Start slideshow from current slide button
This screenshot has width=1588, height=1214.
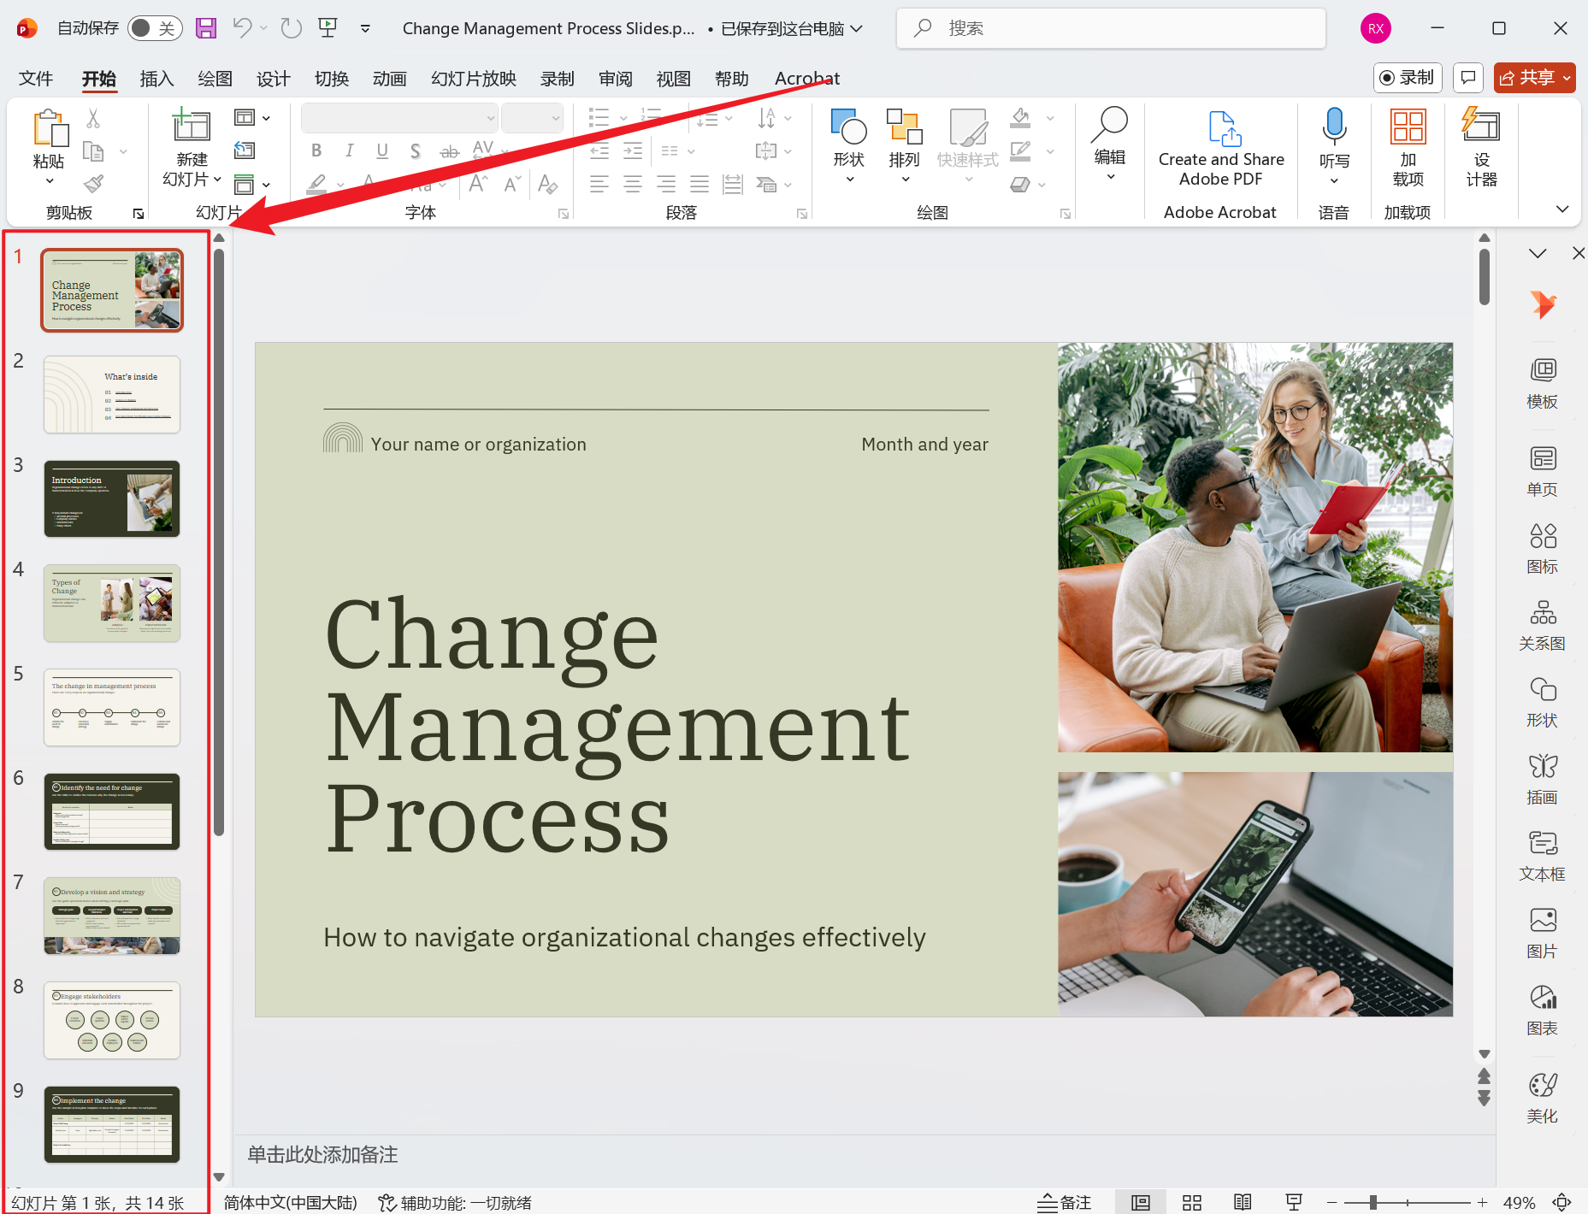click(1293, 1202)
